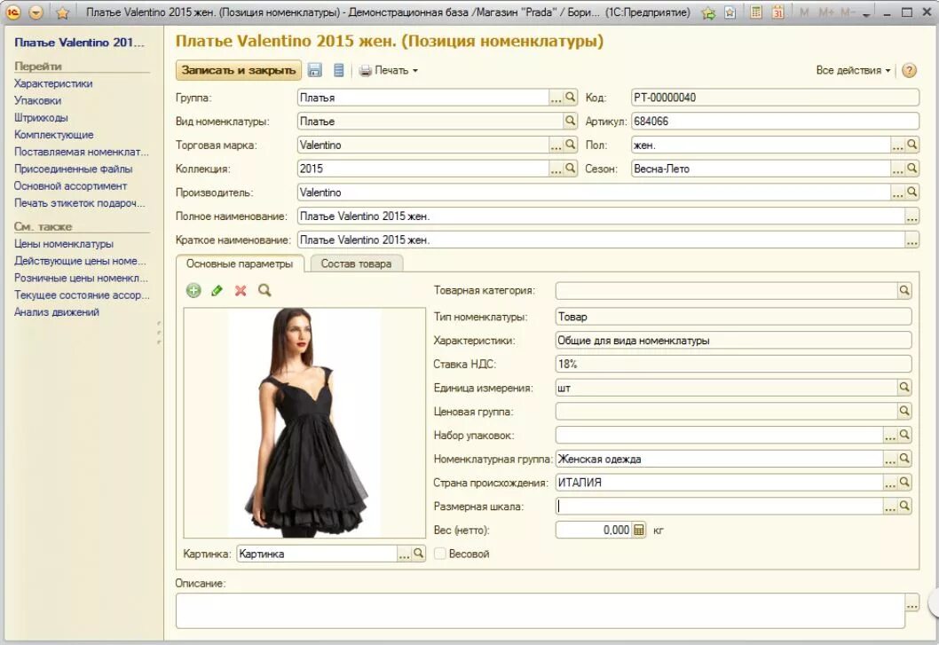This screenshot has width=939, height=645.
Task: Click magnifier icon of Размерная шкала field
Action: [904, 506]
